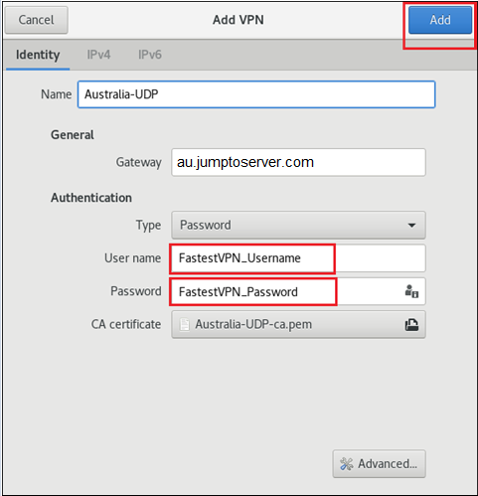Click the tools icon on Advanced button
478x496 pixels.
click(347, 464)
